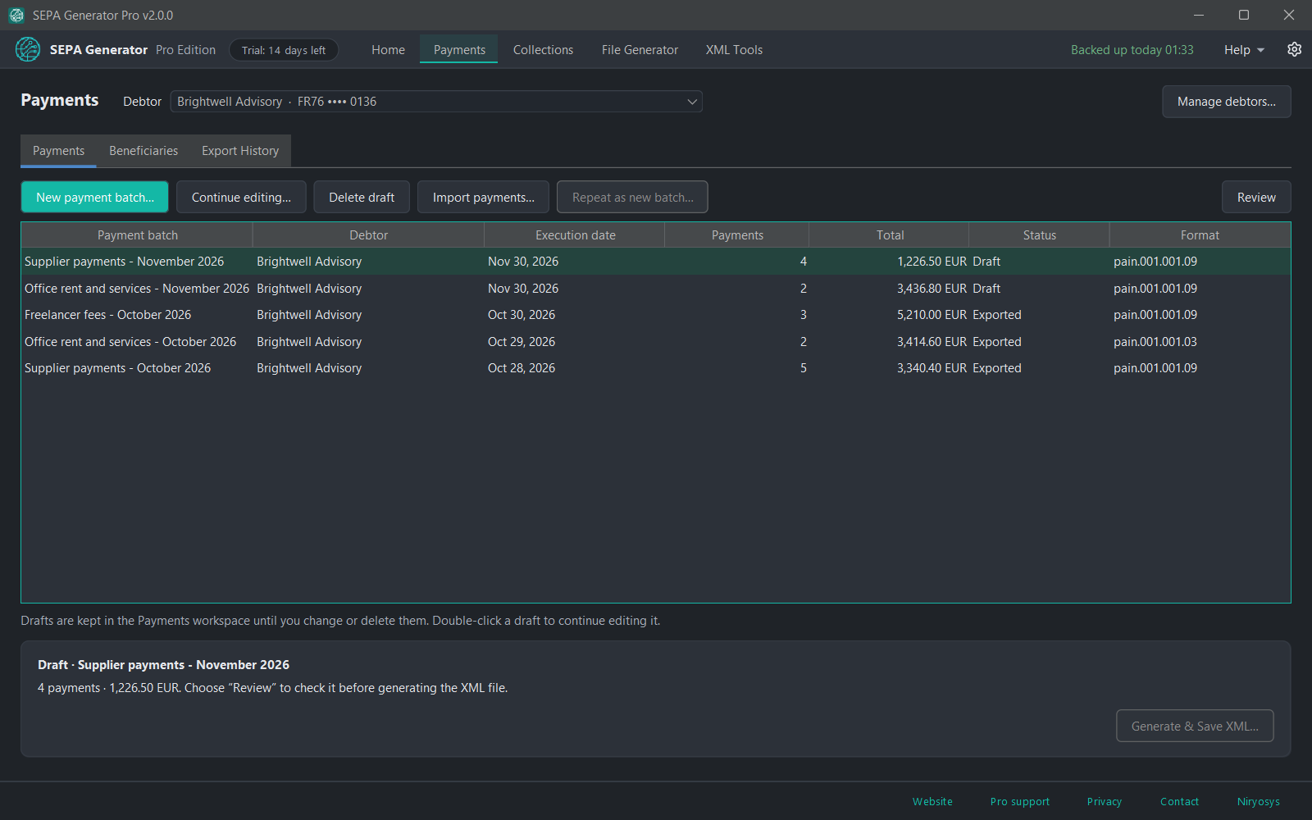
Task: Delete the selected draft
Action: pyautogui.click(x=362, y=198)
